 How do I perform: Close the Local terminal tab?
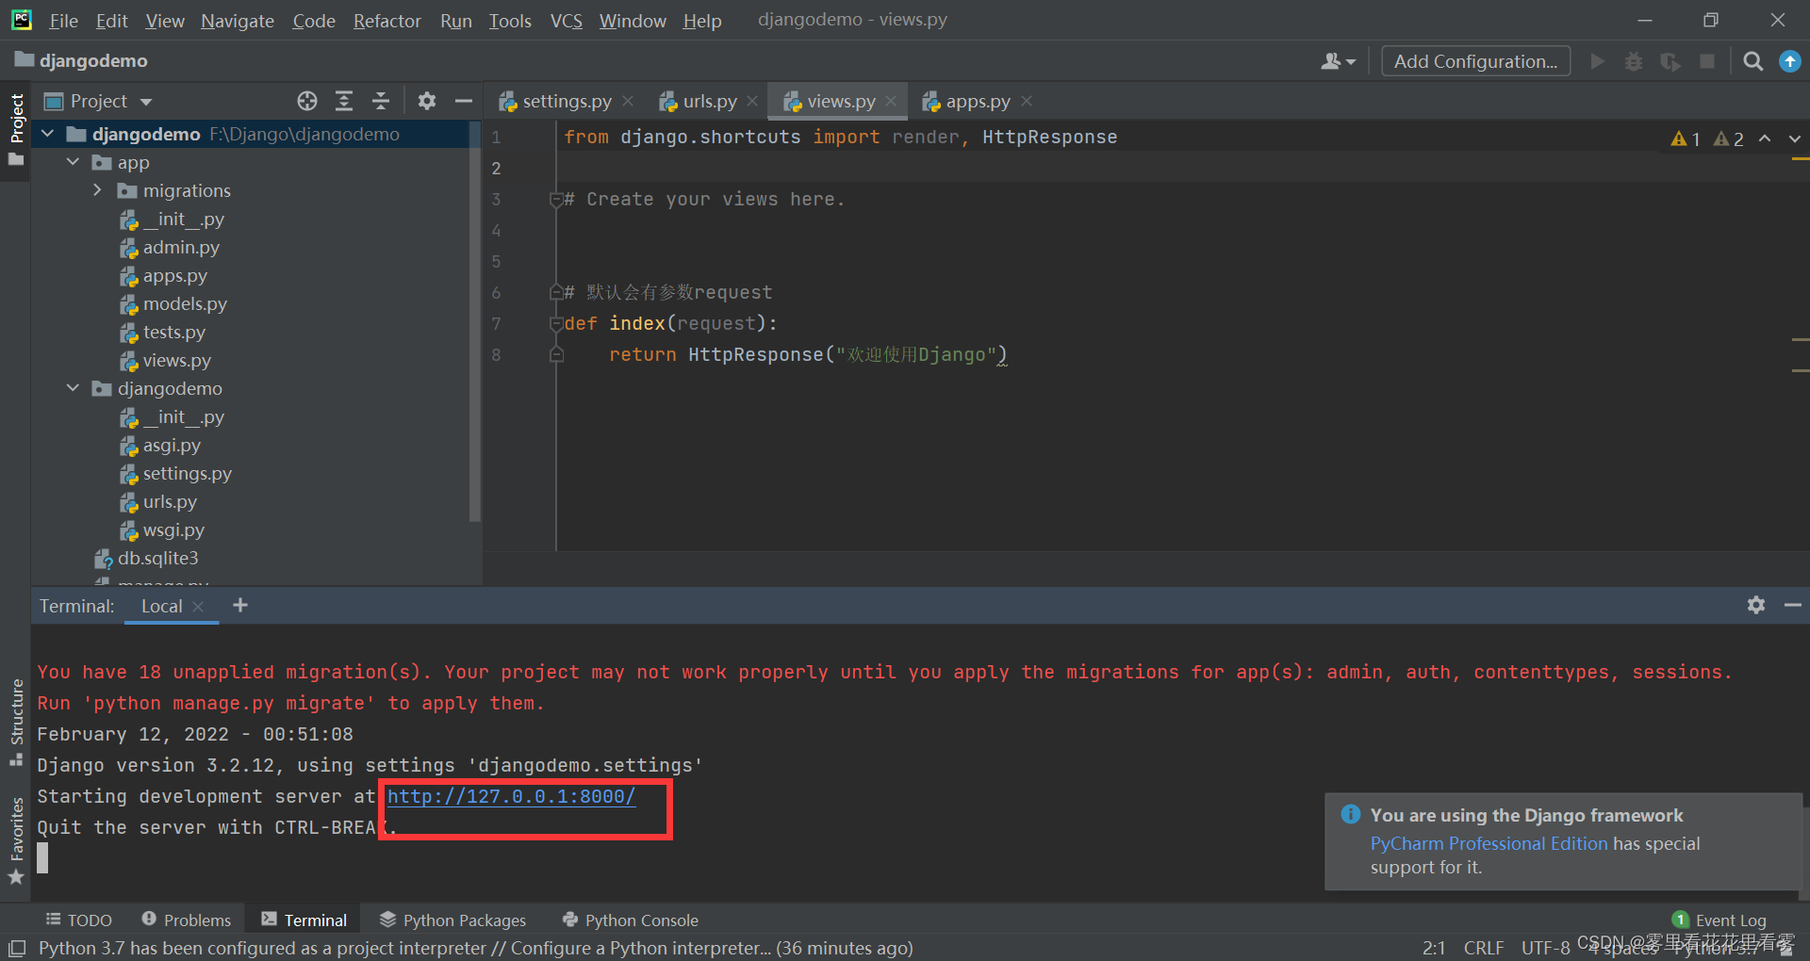198,607
